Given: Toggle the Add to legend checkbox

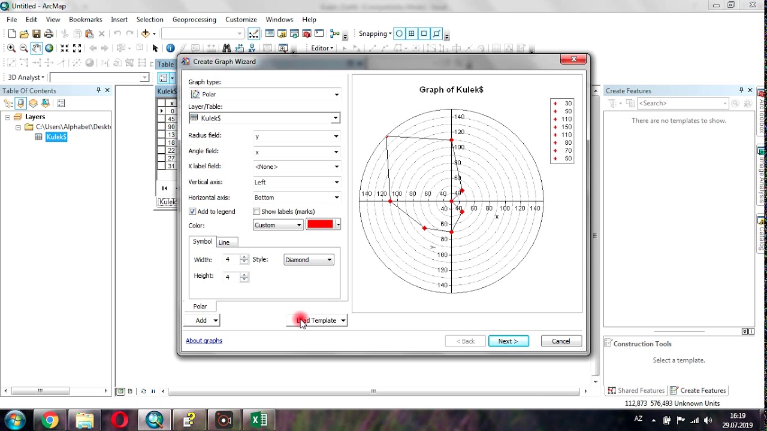Looking at the screenshot, I should coord(192,211).
